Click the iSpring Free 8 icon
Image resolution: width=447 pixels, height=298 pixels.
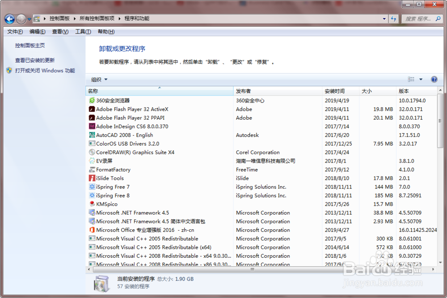pos(92,195)
